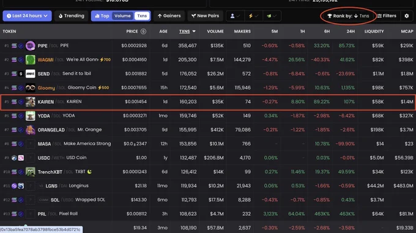Open the Filters panel

[x=387, y=16]
